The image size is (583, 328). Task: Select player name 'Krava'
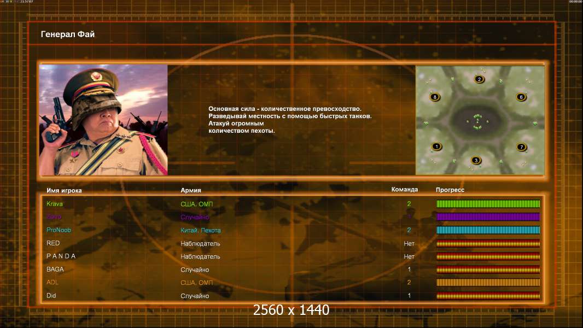(x=55, y=203)
